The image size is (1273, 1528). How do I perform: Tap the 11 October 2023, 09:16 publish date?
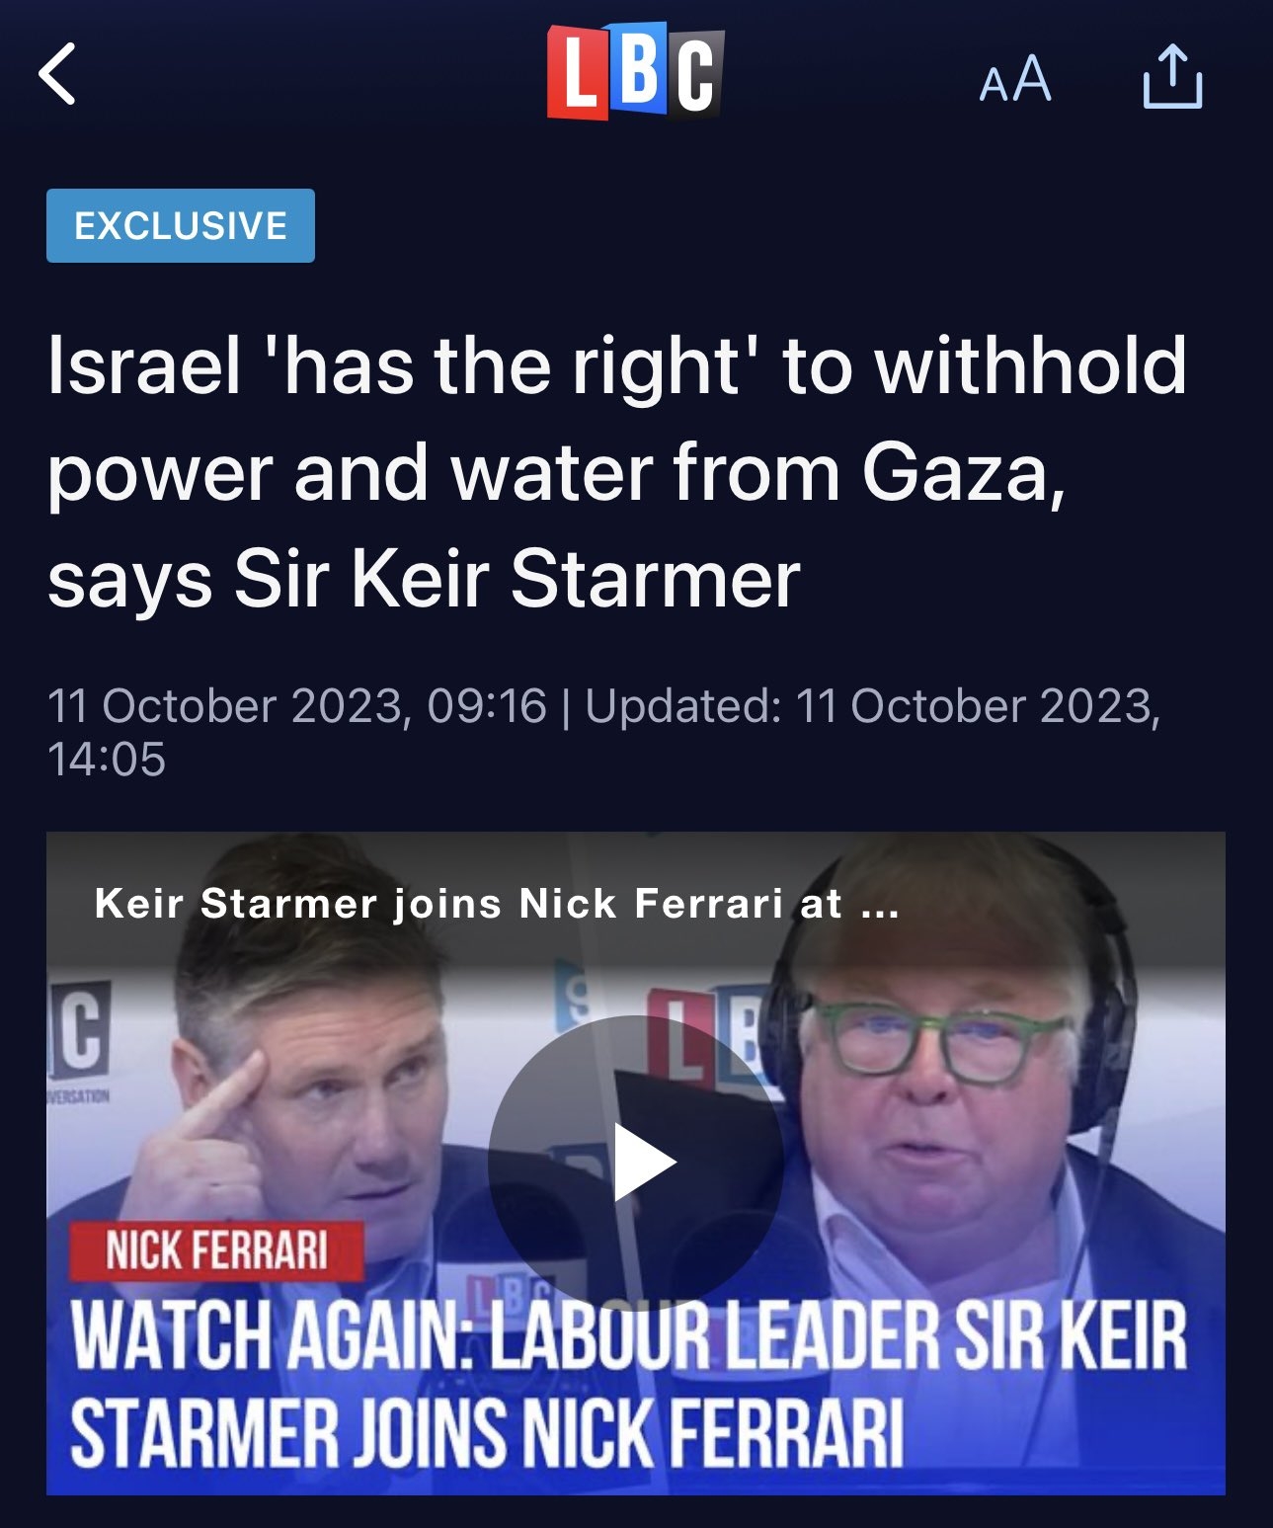[x=297, y=706]
